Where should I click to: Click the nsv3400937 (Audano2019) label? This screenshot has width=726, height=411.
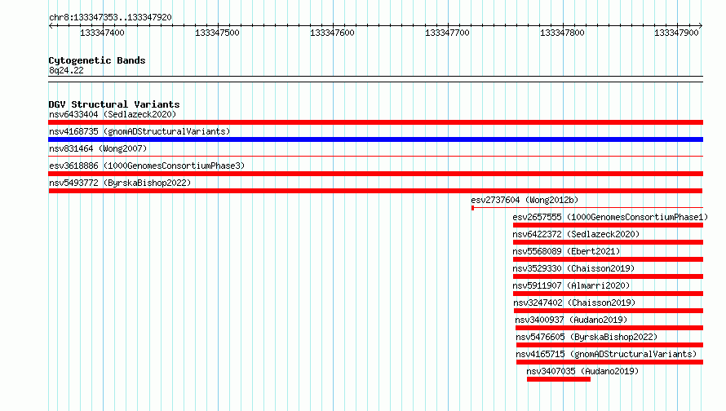pos(571,320)
